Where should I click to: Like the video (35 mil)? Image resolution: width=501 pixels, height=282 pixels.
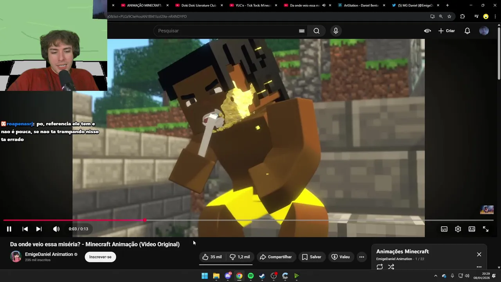pyautogui.click(x=212, y=257)
